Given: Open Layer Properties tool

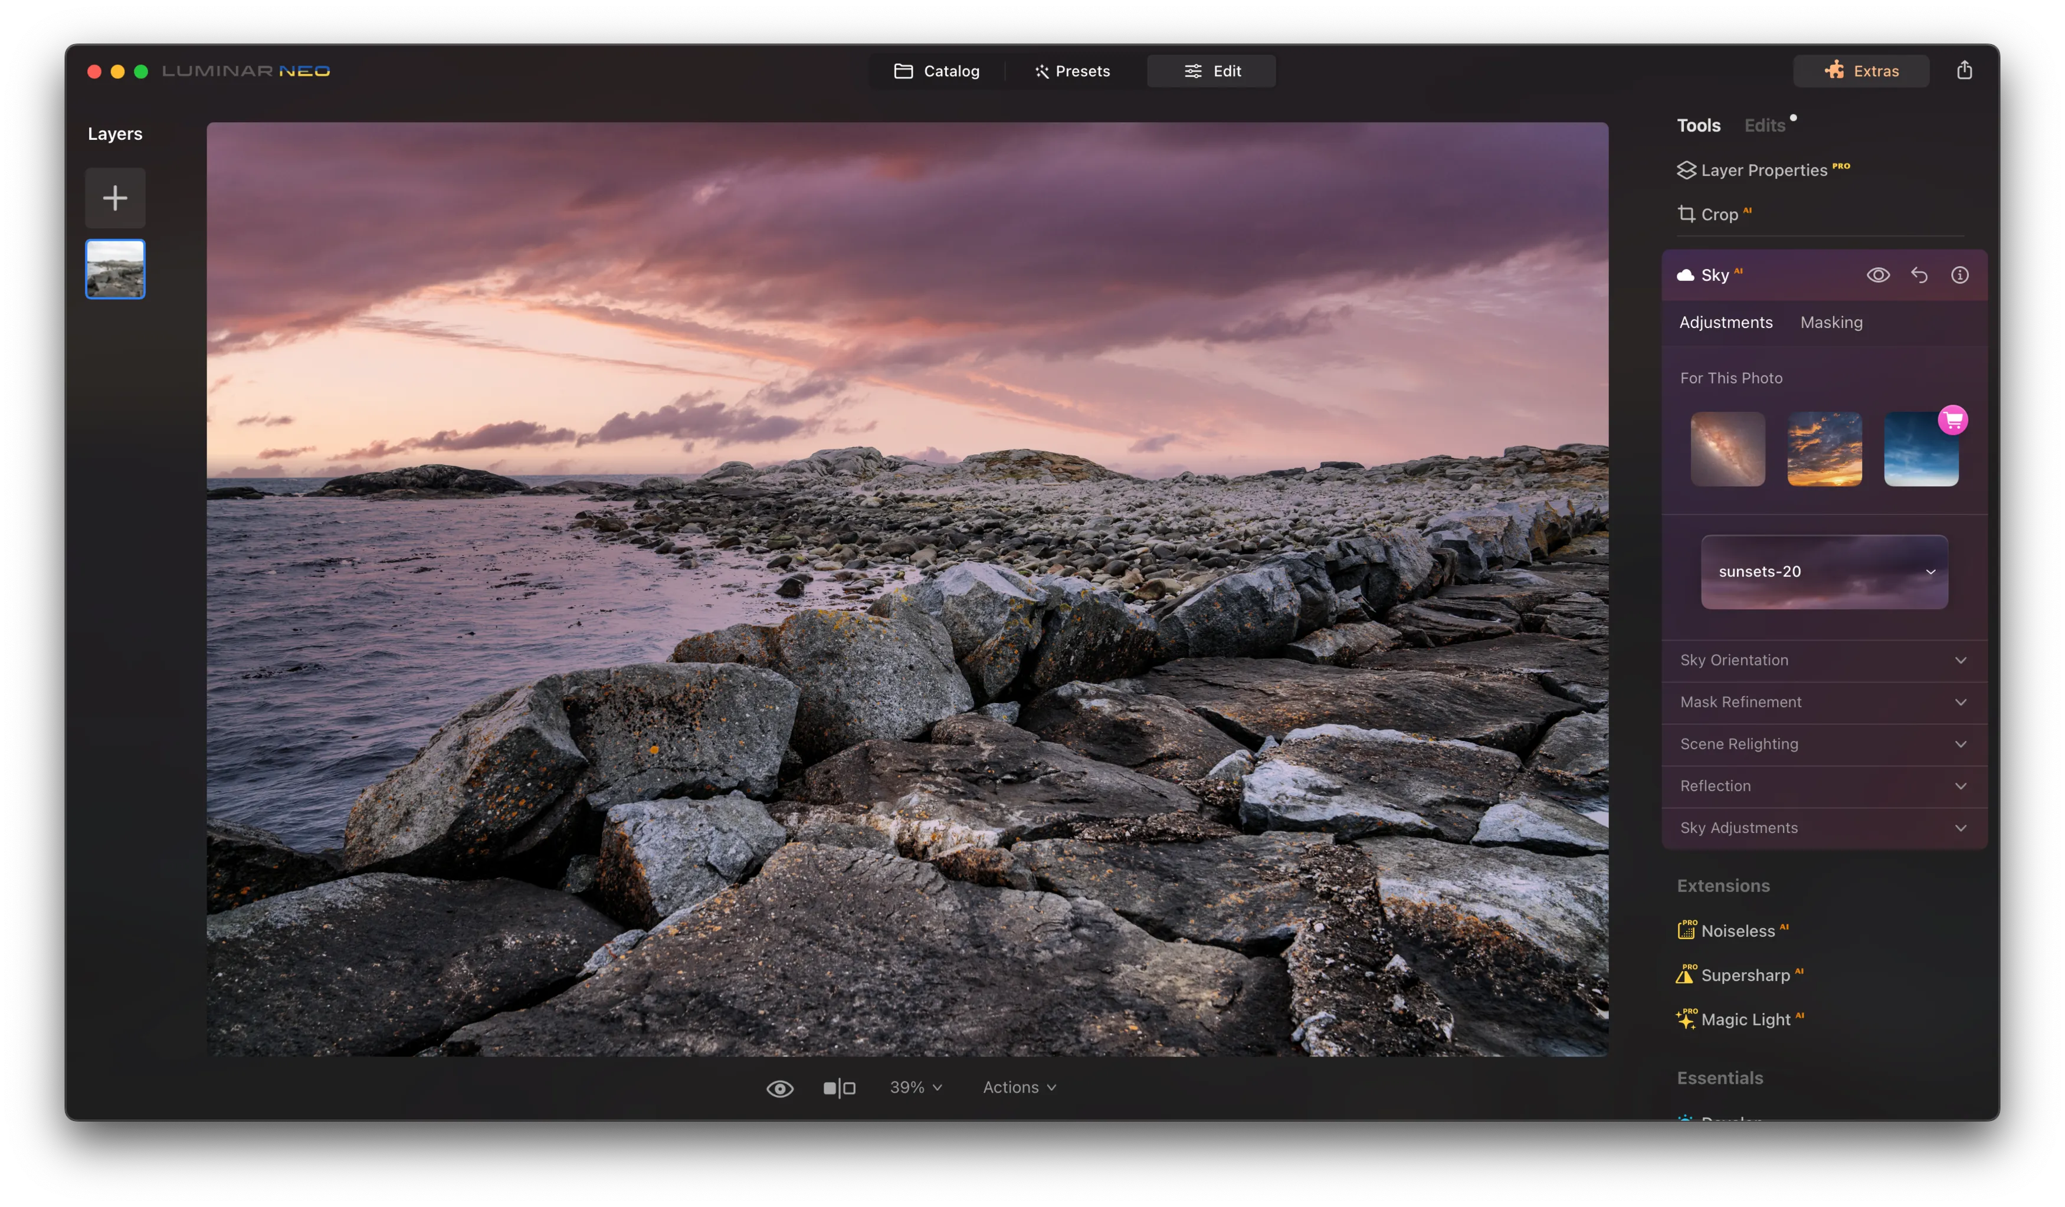Looking at the screenshot, I should [1764, 170].
